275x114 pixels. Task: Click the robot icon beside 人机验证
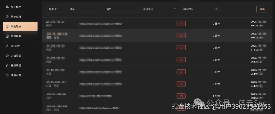click(x=7, y=56)
